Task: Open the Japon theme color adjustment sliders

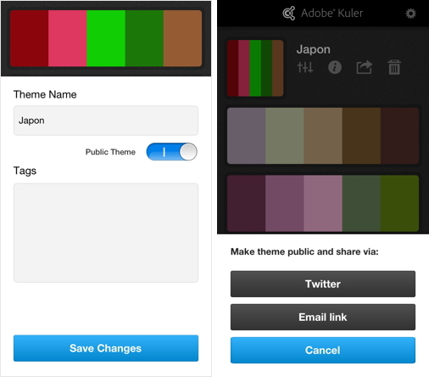Action: tap(305, 67)
